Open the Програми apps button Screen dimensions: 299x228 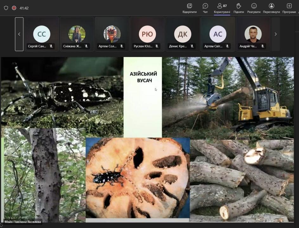click(x=289, y=8)
